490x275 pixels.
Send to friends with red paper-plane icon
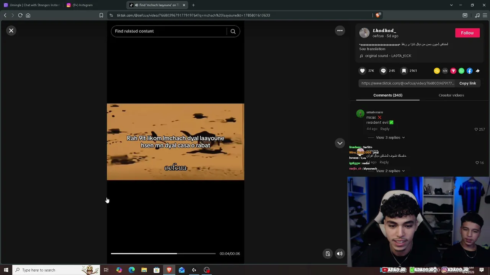point(453,71)
